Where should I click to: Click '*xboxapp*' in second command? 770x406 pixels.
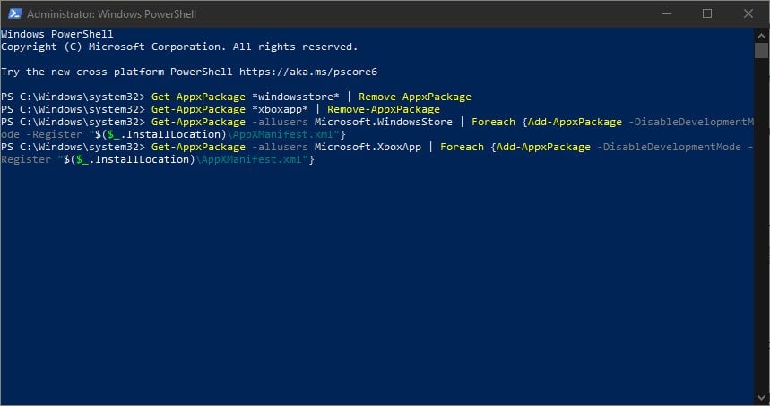(280, 109)
